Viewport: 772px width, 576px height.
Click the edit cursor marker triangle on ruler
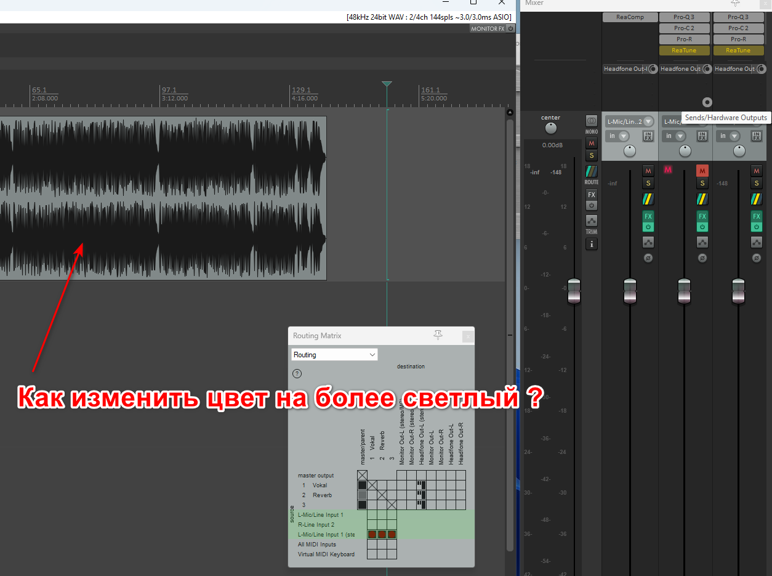(x=387, y=84)
